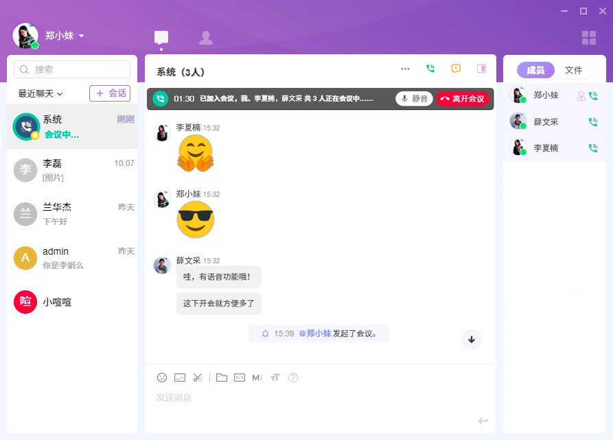Select member 李夏楠 in members list

coord(555,148)
